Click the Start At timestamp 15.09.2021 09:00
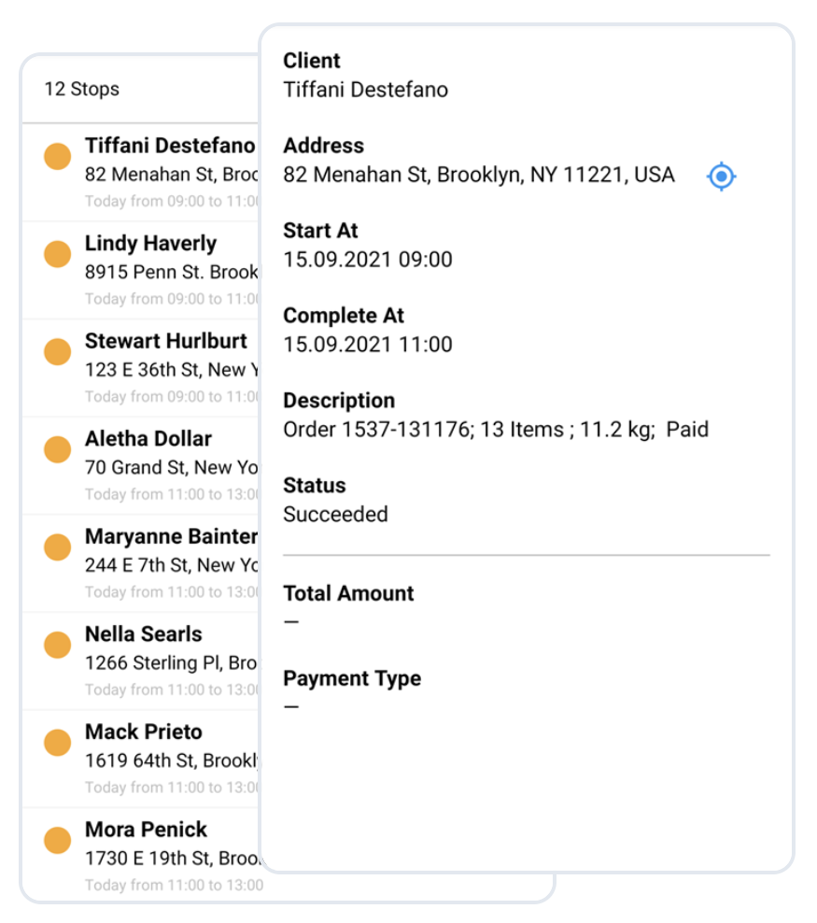817x923 pixels. pyautogui.click(x=368, y=260)
